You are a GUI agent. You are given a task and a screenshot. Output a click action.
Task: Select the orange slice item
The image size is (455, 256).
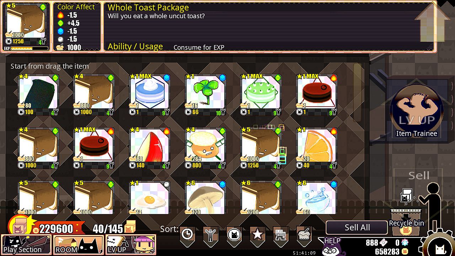[x=316, y=148]
